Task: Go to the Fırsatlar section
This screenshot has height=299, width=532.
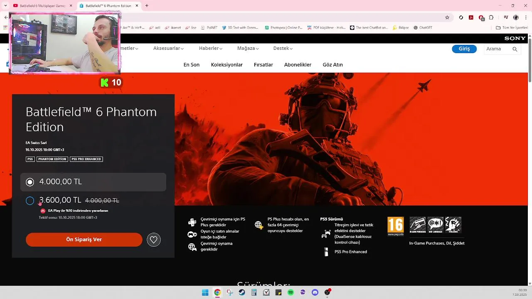Action: click(x=264, y=65)
